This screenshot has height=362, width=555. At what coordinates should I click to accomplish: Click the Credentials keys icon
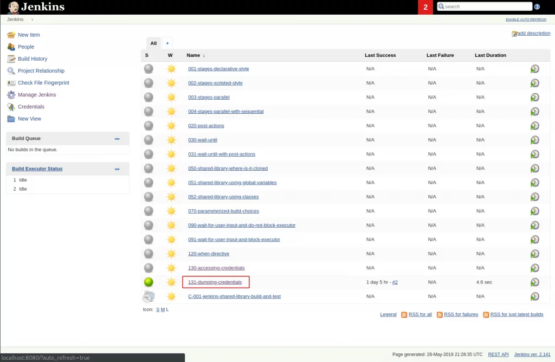(11, 107)
